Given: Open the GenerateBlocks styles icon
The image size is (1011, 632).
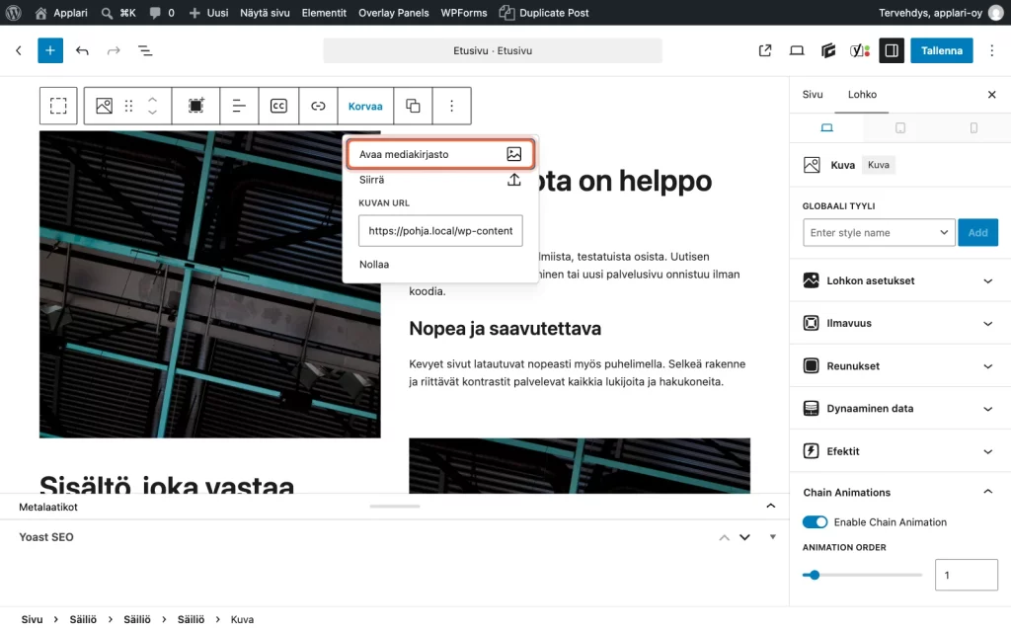Looking at the screenshot, I should 828,50.
